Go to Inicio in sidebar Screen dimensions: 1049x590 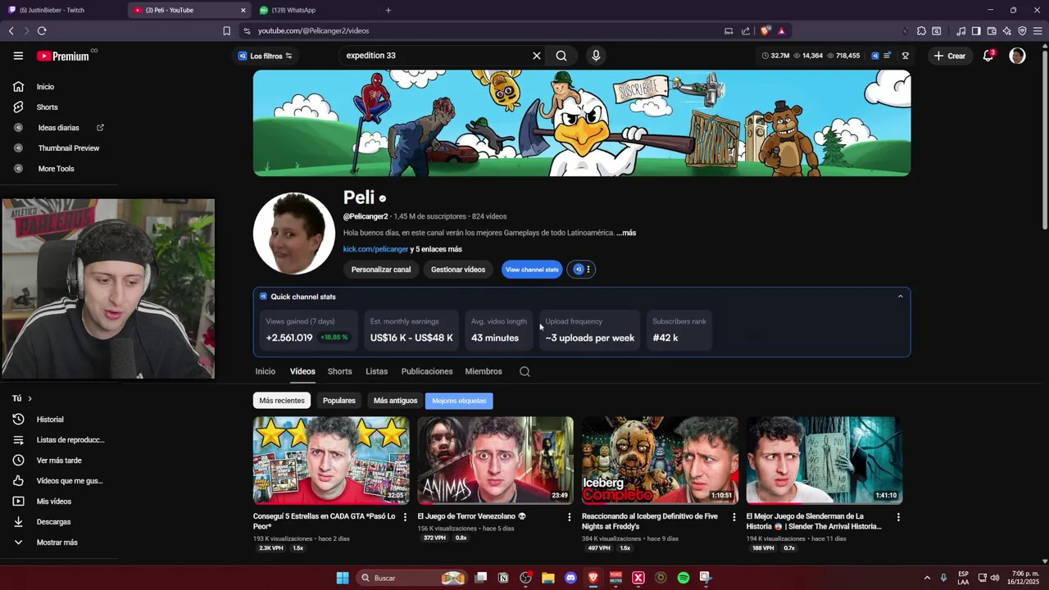(x=46, y=87)
